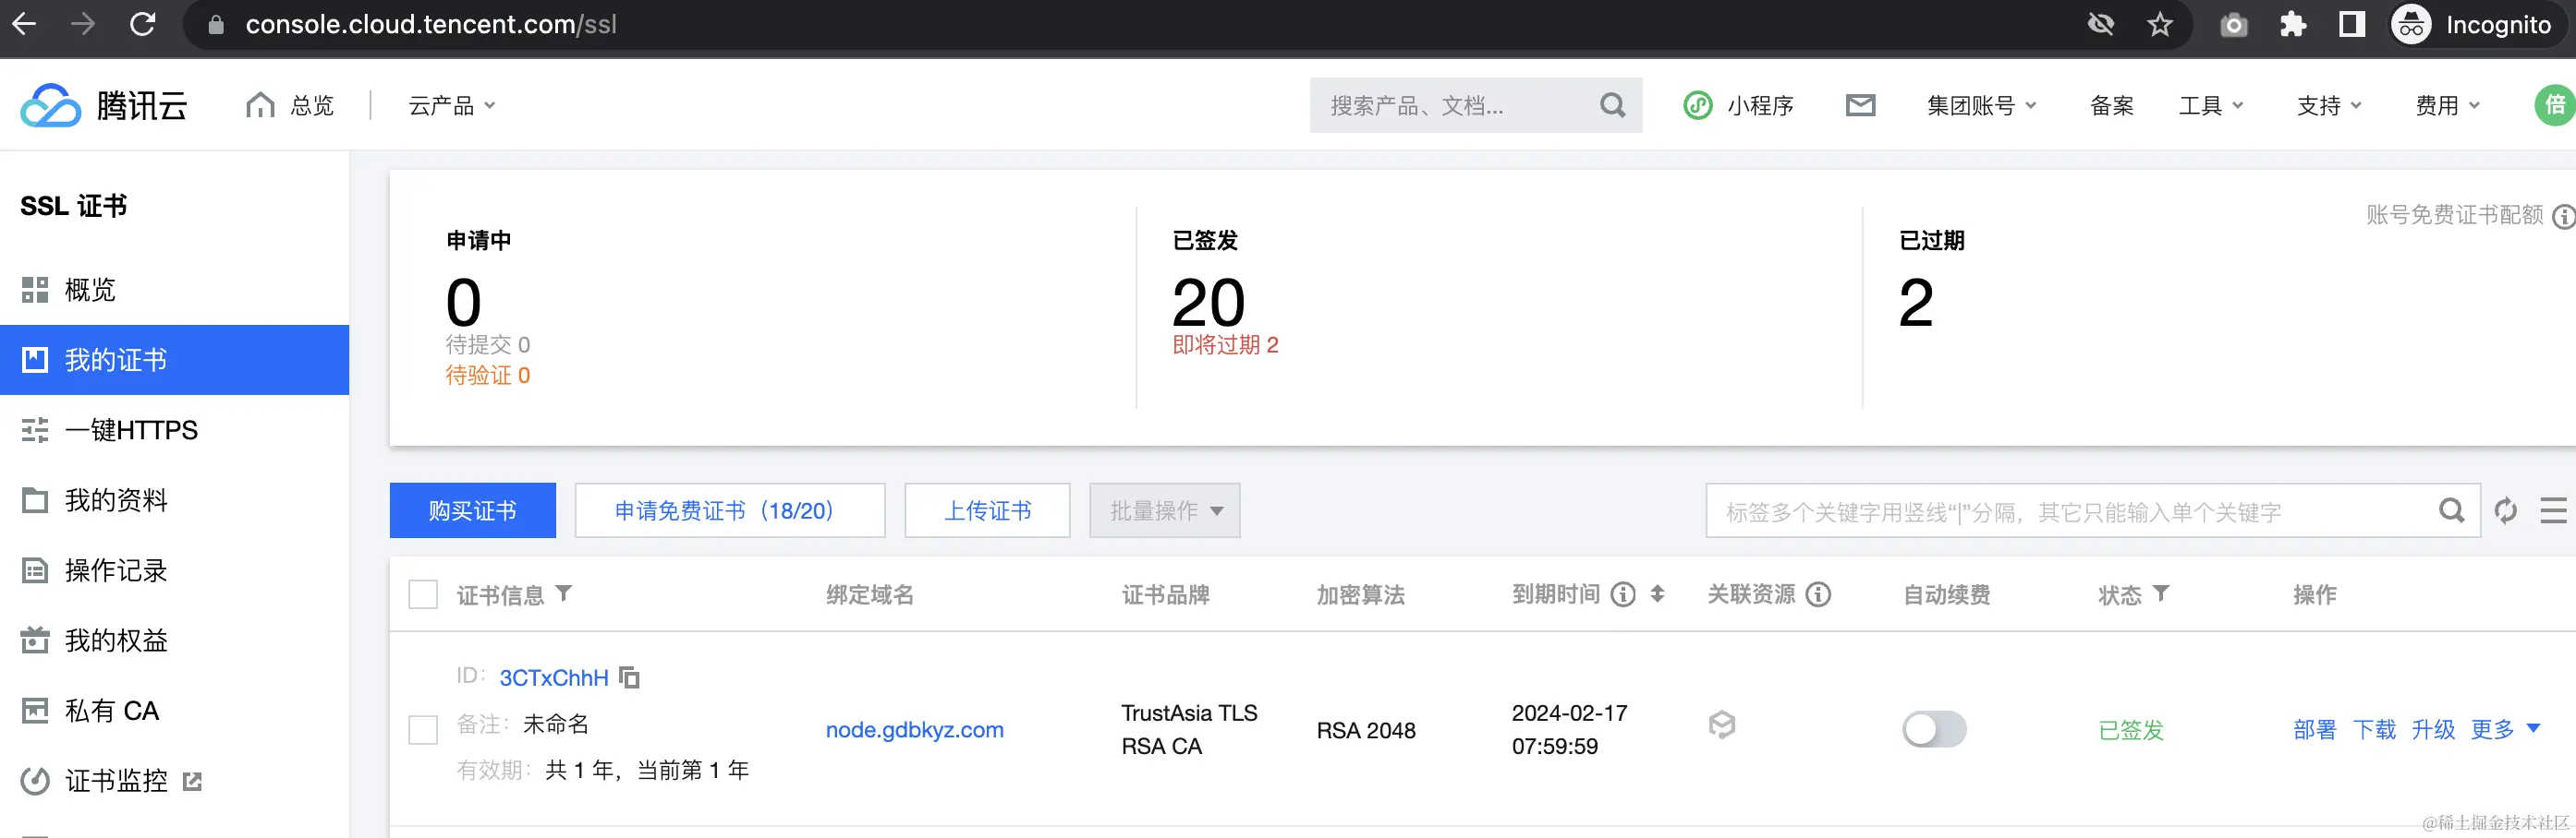This screenshot has width=2576, height=838.
Task: Click the 即将过期 2 link
Action: [x=1225, y=344]
